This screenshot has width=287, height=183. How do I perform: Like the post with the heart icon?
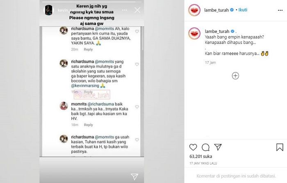pyautogui.click(x=193, y=147)
